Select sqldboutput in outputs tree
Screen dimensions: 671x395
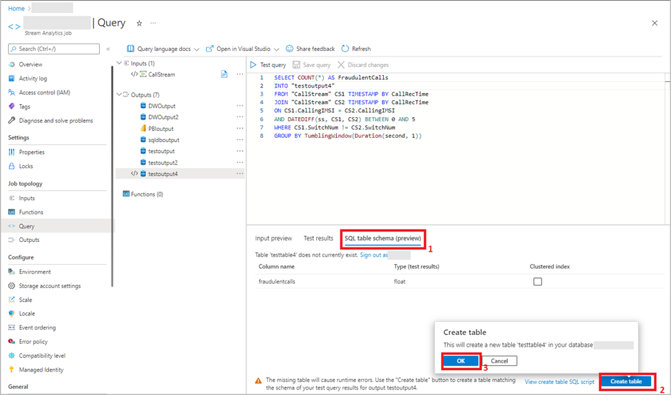point(163,140)
